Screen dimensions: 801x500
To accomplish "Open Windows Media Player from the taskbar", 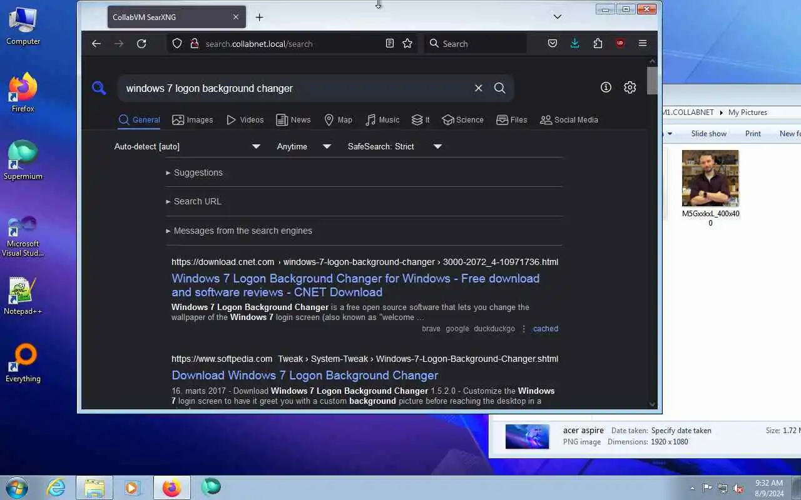I will point(132,487).
